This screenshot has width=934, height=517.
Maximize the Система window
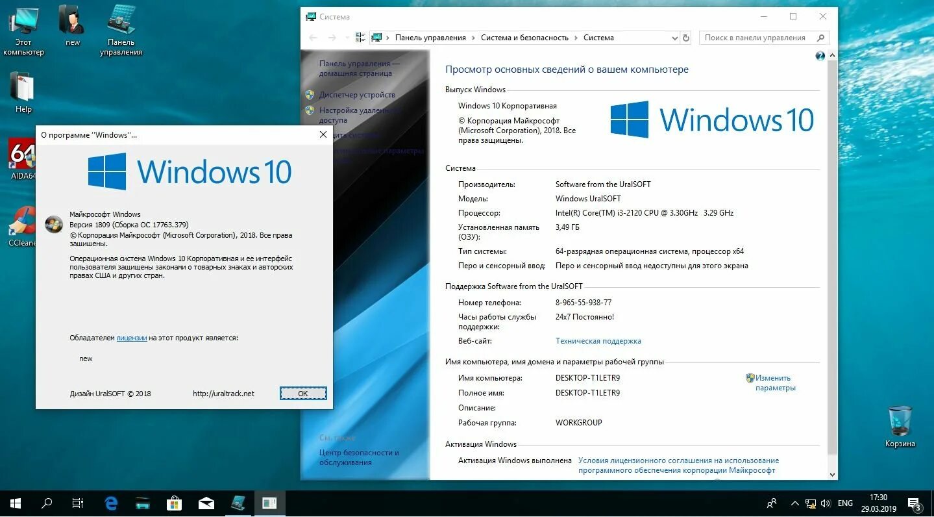(x=793, y=17)
